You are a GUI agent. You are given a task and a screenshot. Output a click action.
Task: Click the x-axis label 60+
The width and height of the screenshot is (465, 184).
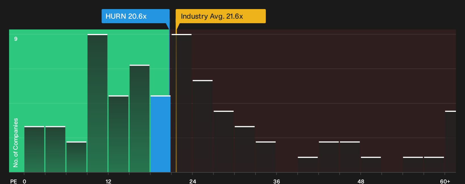click(x=445, y=181)
